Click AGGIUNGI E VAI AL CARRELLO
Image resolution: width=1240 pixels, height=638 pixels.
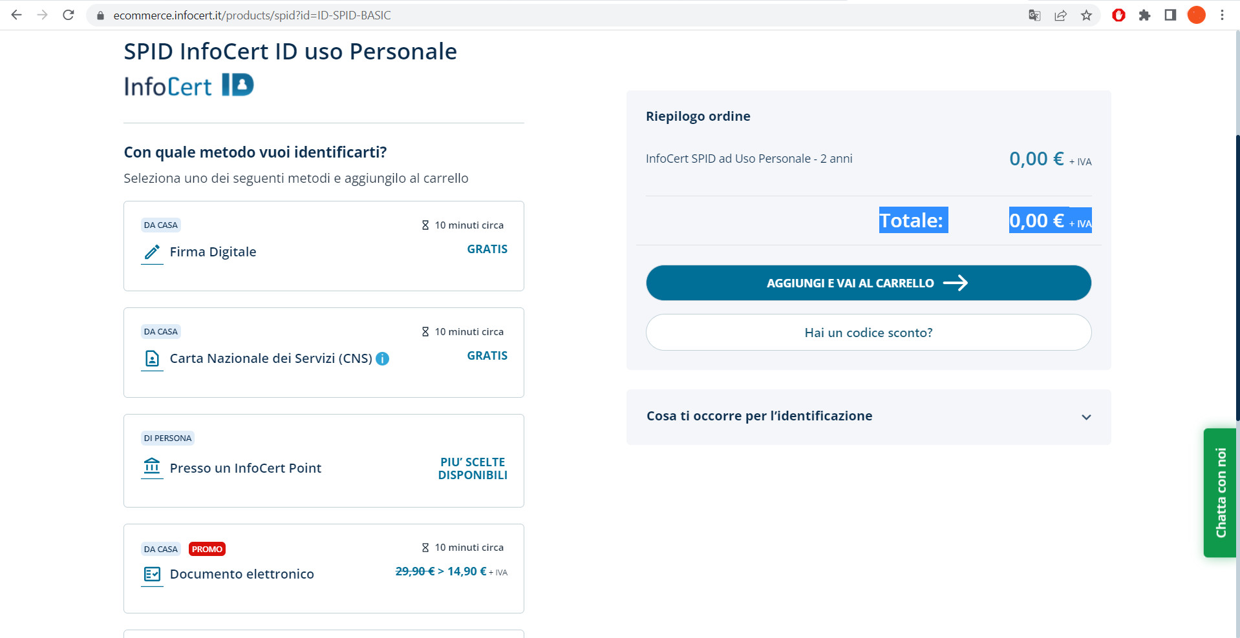868,283
